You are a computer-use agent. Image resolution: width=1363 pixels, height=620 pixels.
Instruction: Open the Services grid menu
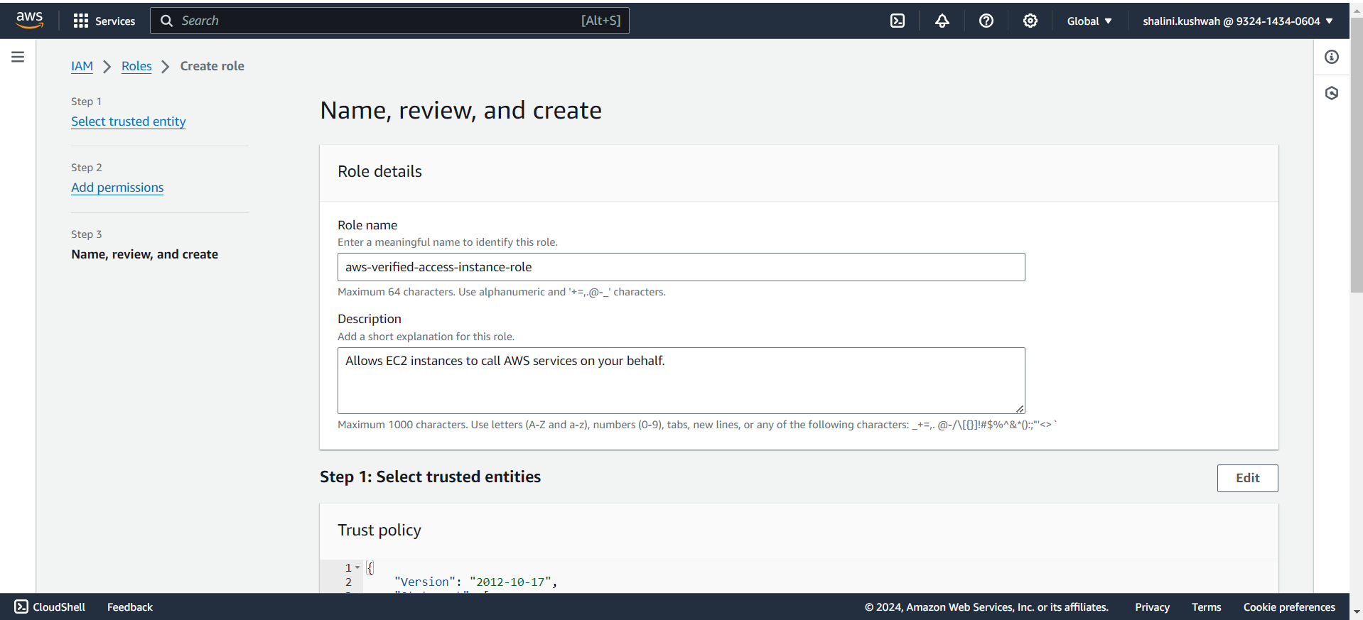(81, 21)
